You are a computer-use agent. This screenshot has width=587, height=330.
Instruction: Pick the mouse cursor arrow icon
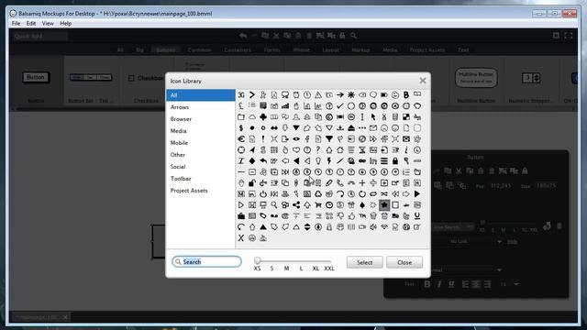[373, 117]
